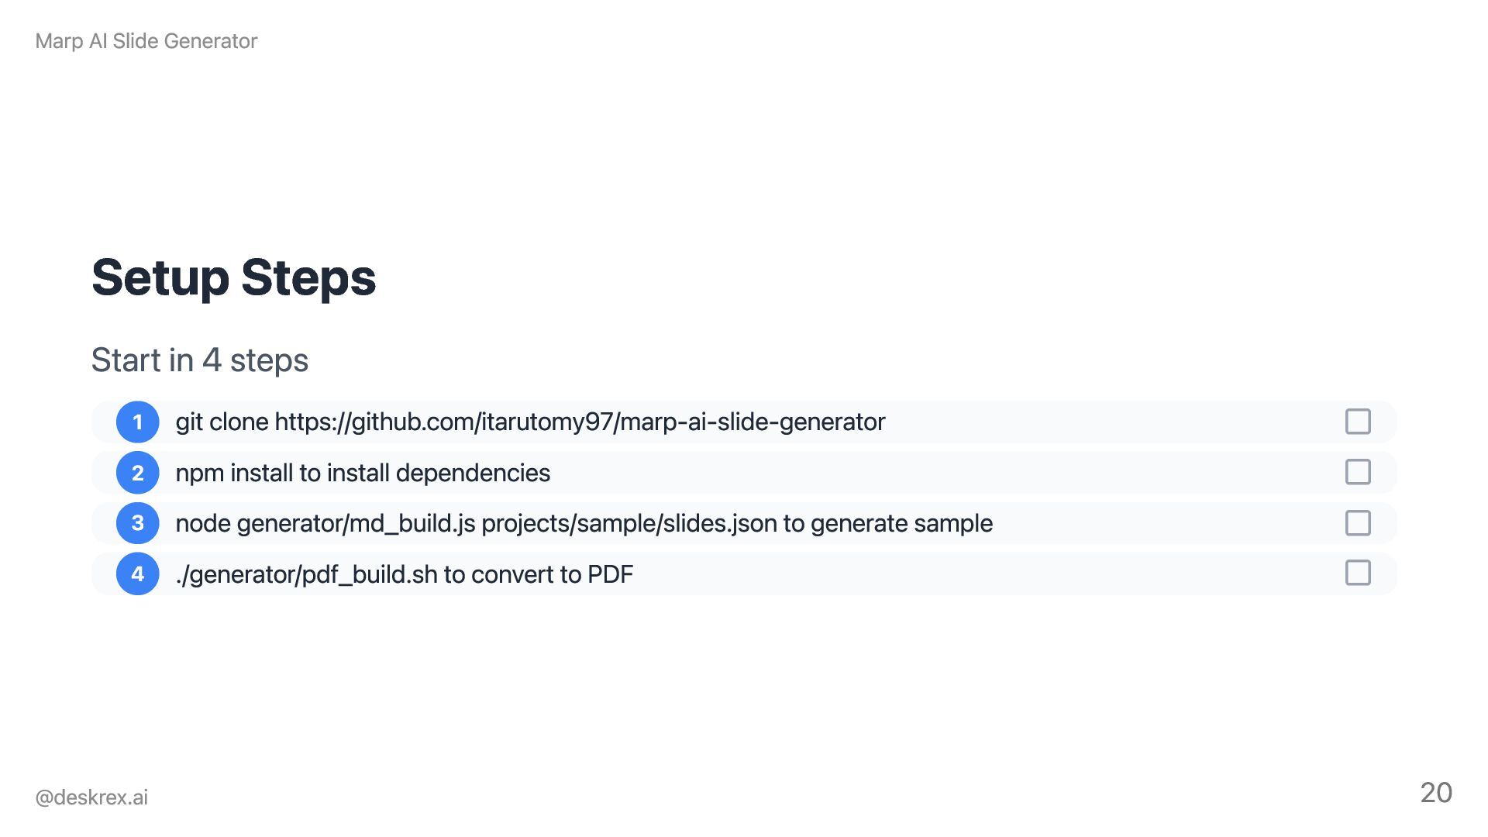Click the 'Start in 4 steps' subtitle
The image size is (1488, 837).
[200, 360]
